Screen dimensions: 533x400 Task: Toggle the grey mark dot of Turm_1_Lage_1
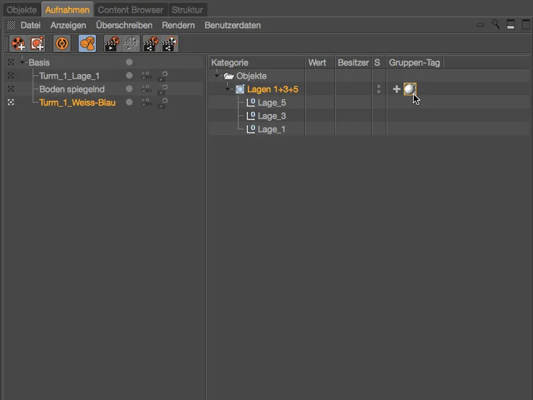(x=129, y=75)
